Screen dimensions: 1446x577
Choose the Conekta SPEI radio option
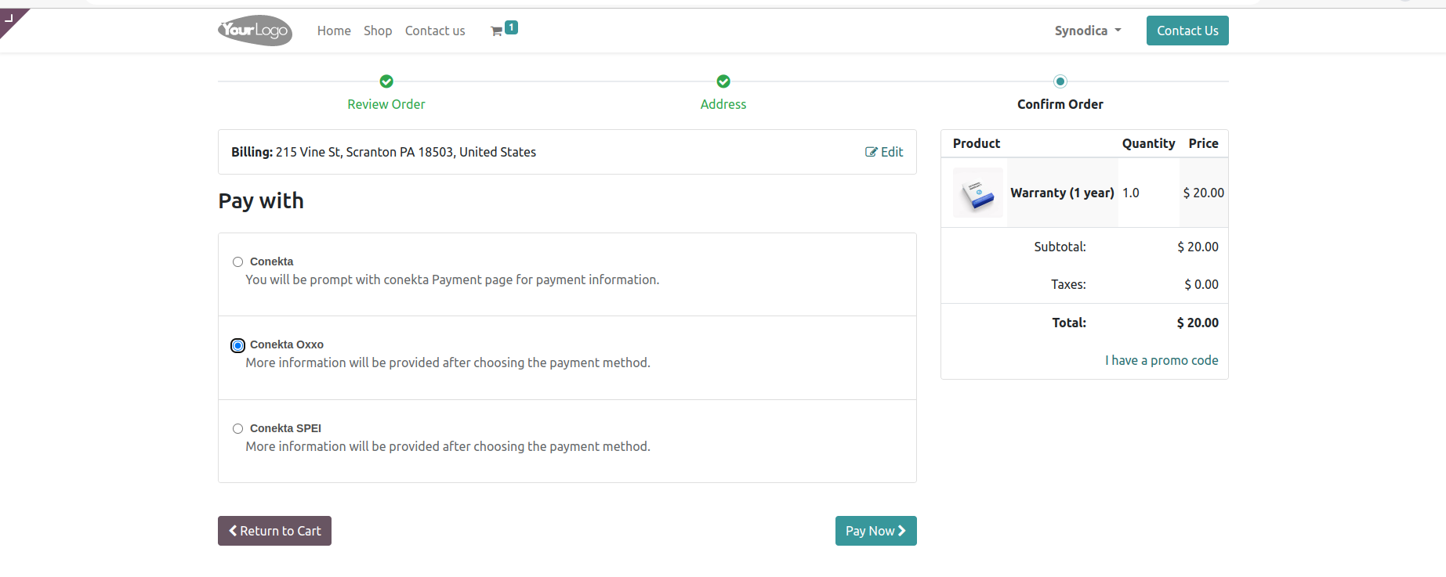pos(237,429)
